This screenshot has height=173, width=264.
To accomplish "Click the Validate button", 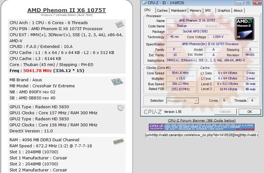I will pos(225,112).
